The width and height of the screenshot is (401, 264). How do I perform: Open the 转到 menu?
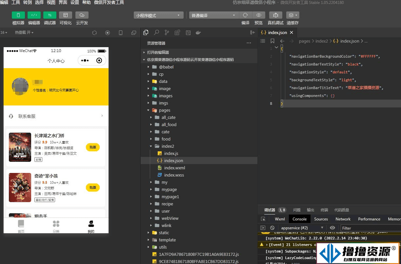[x=28, y=3]
